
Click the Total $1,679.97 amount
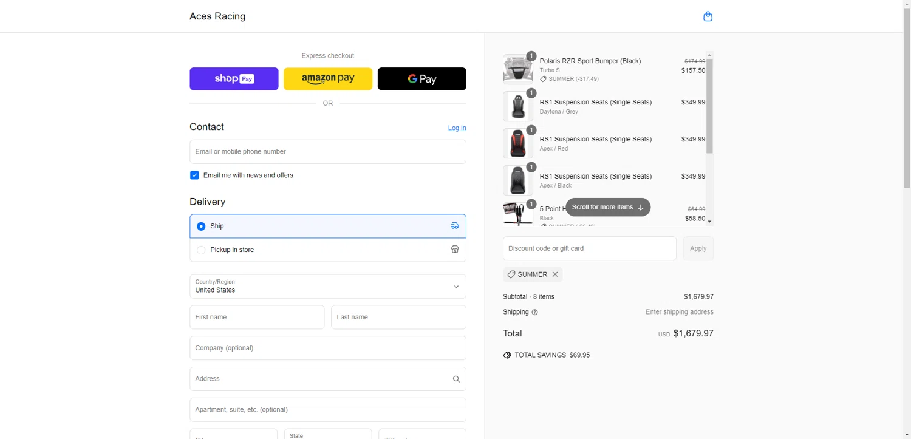694,333
